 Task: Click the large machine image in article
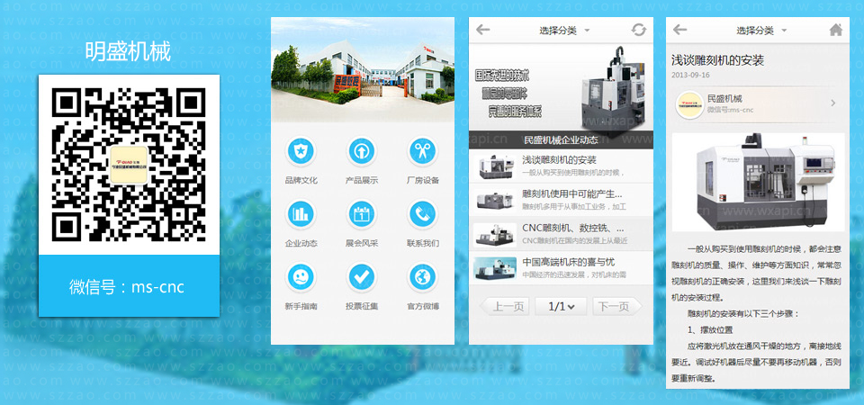pos(758,182)
